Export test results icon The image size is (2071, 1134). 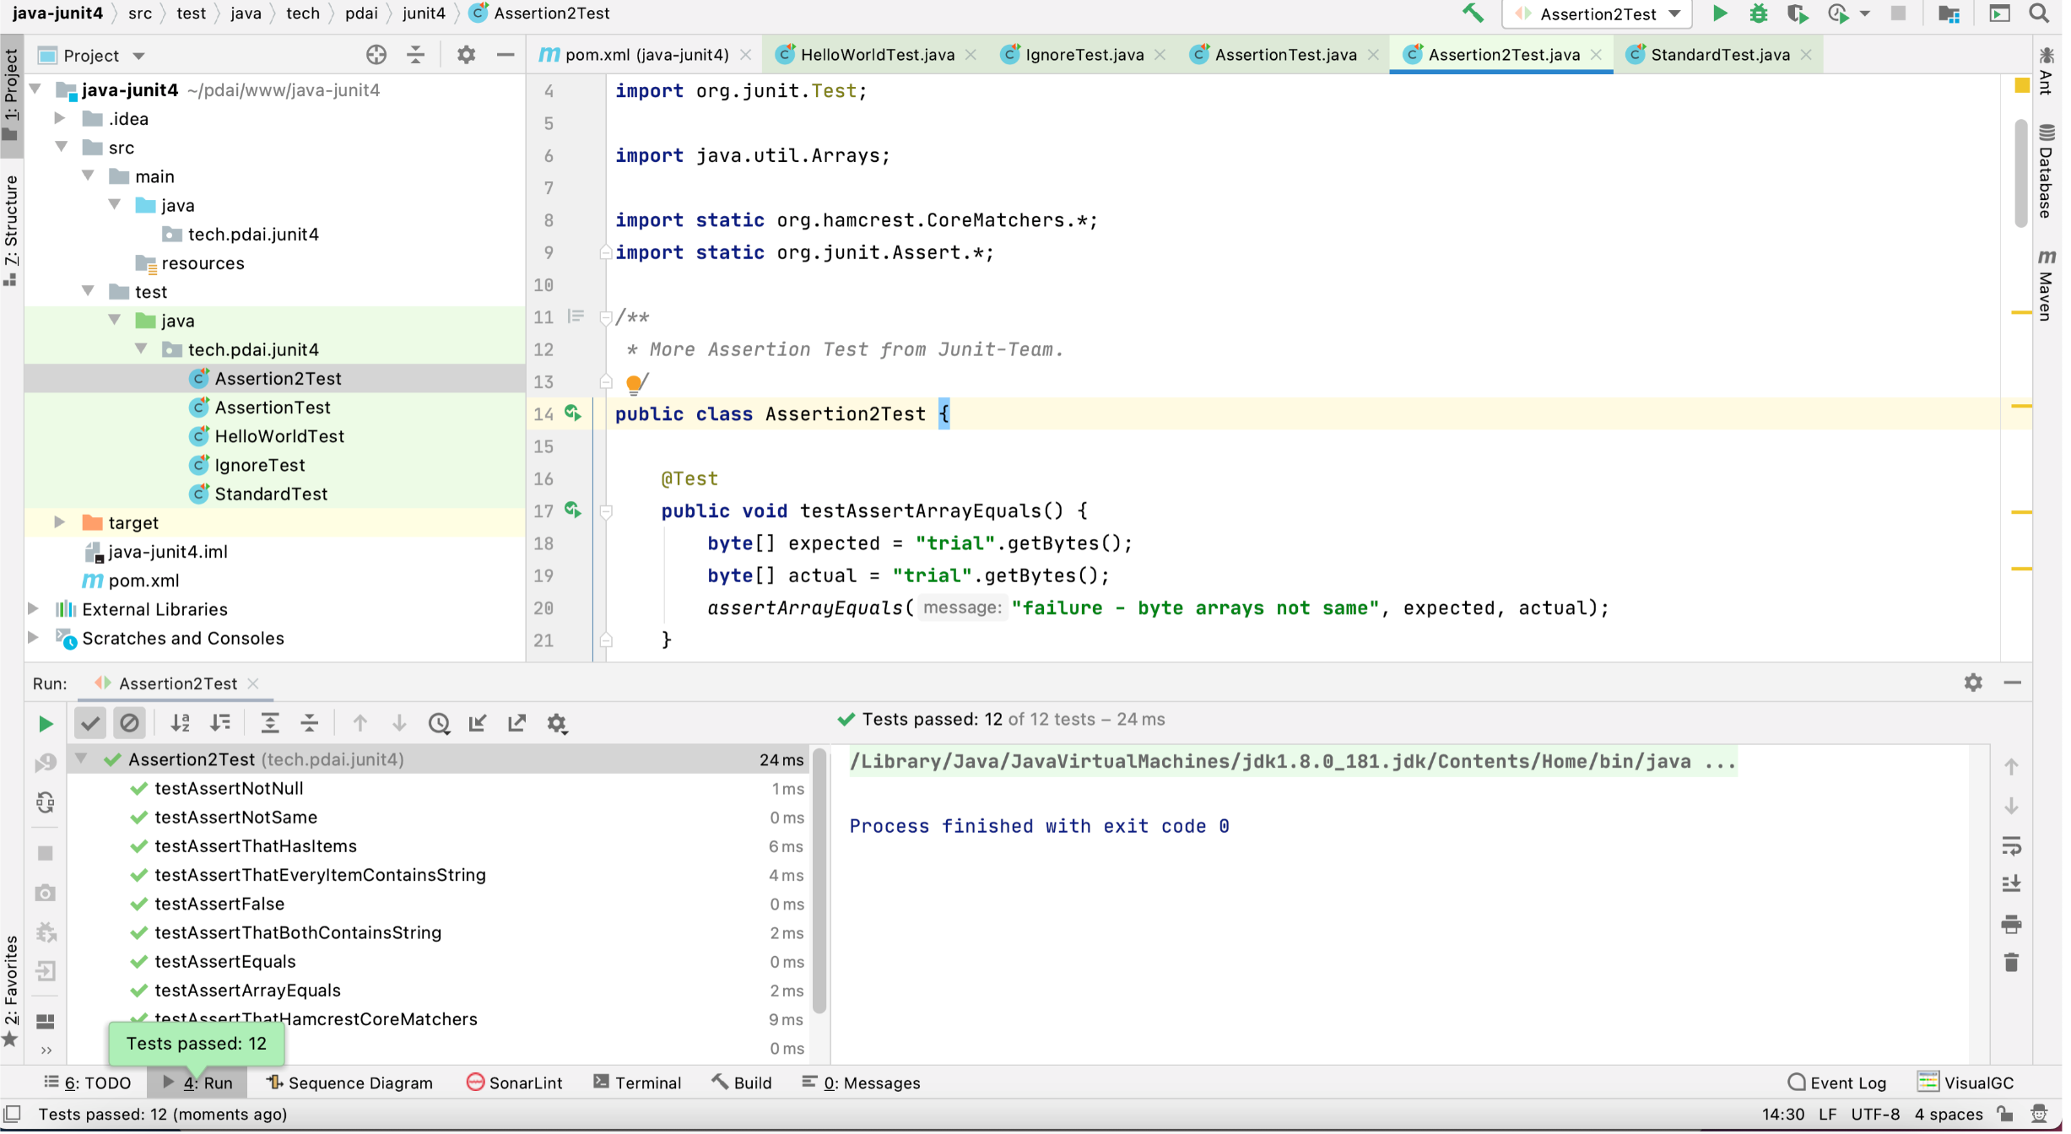pyautogui.click(x=519, y=725)
